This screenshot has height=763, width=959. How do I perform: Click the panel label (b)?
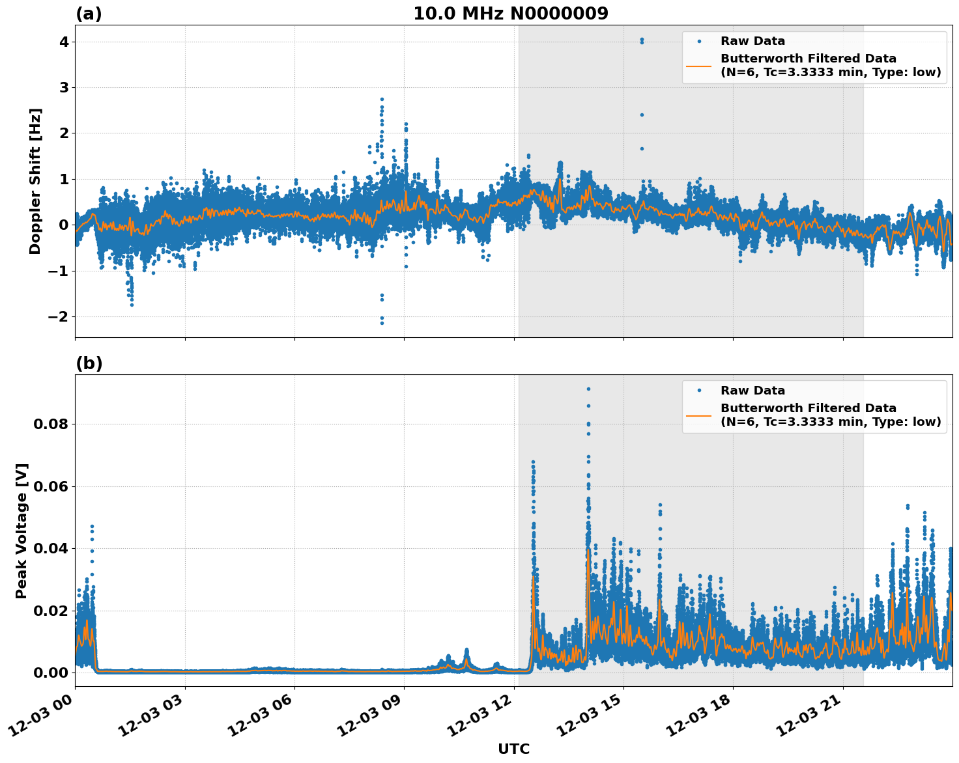[89, 363]
